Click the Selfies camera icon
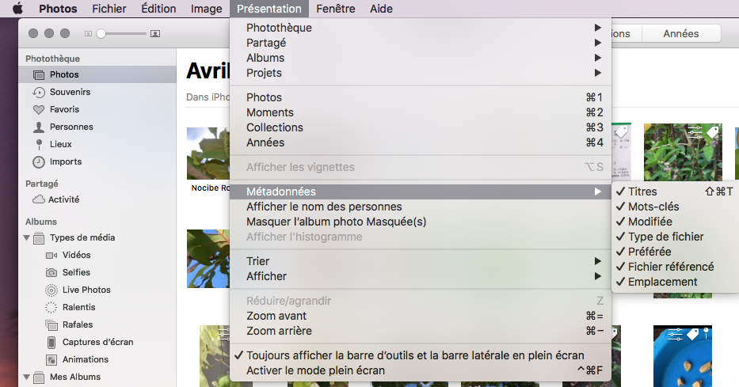The width and height of the screenshot is (739, 387). tap(51, 272)
